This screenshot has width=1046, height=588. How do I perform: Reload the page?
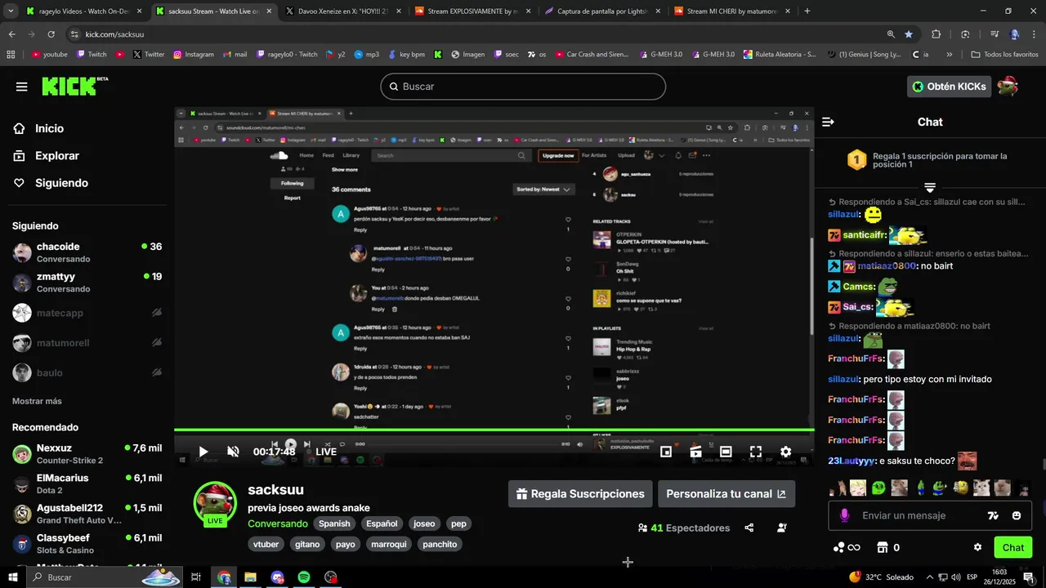(x=51, y=34)
